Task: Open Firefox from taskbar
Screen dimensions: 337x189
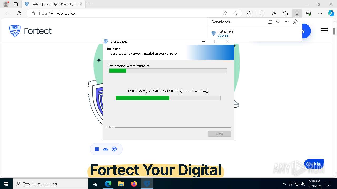Action: point(134,184)
